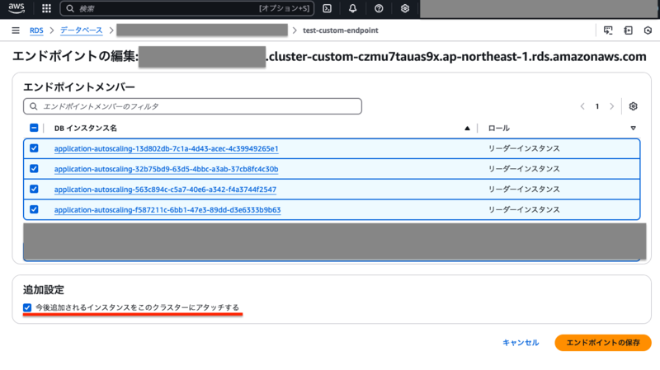Image resolution: width=660 pixels, height=370 pixels.
Task: Sort by role column triangle
Action: coord(633,129)
